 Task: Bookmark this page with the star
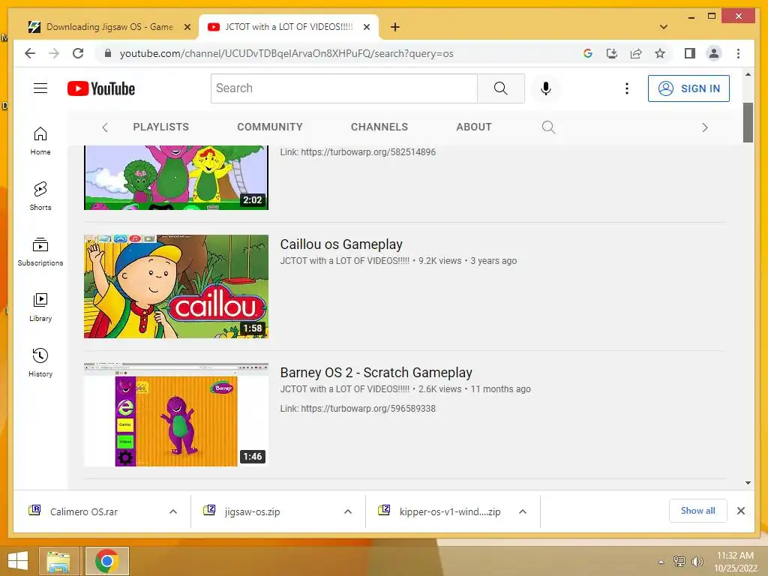[x=660, y=53]
